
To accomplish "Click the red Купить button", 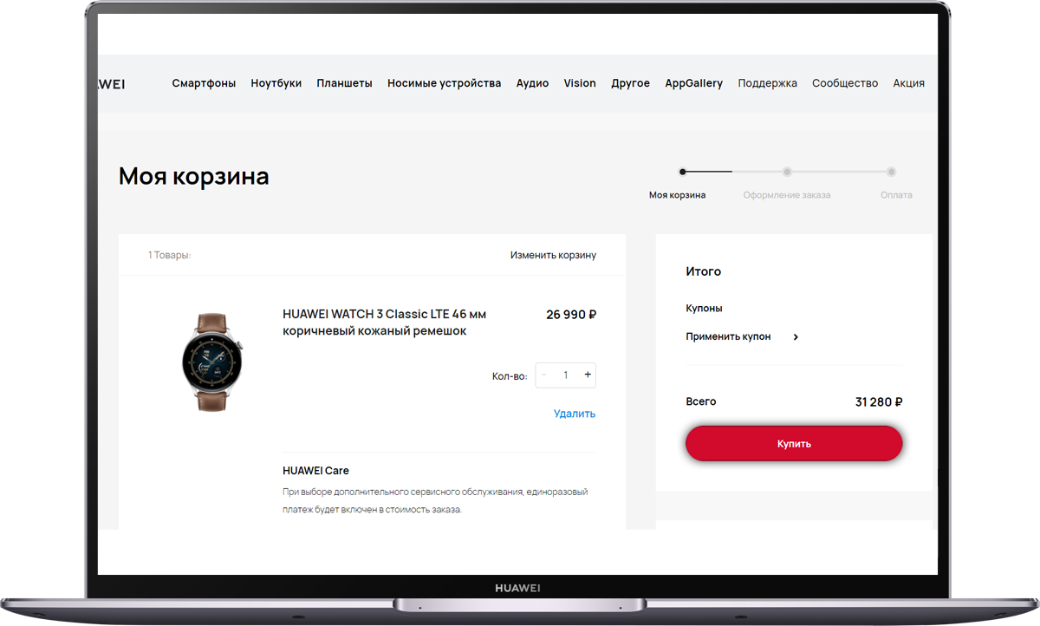I will (794, 443).
